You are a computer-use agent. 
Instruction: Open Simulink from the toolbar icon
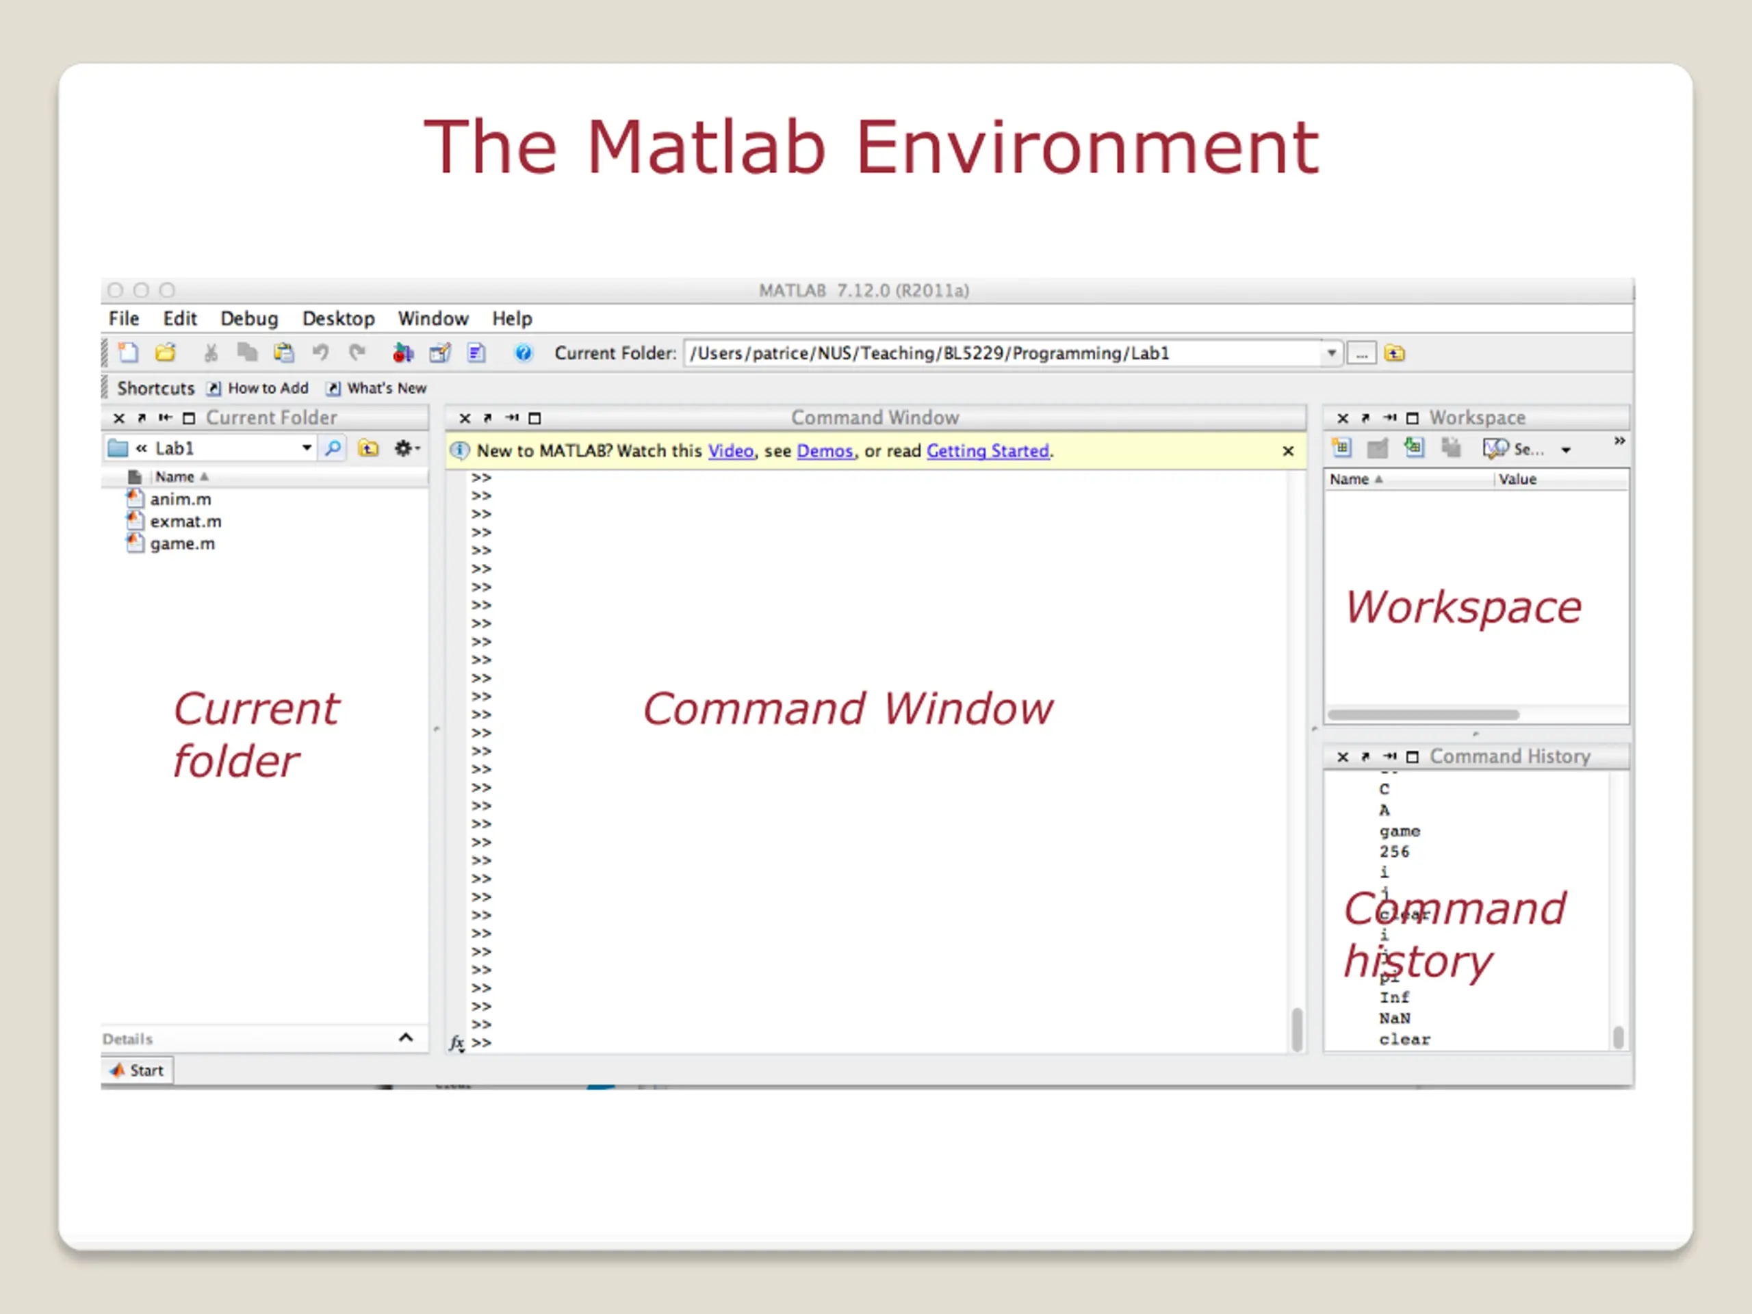point(403,353)
